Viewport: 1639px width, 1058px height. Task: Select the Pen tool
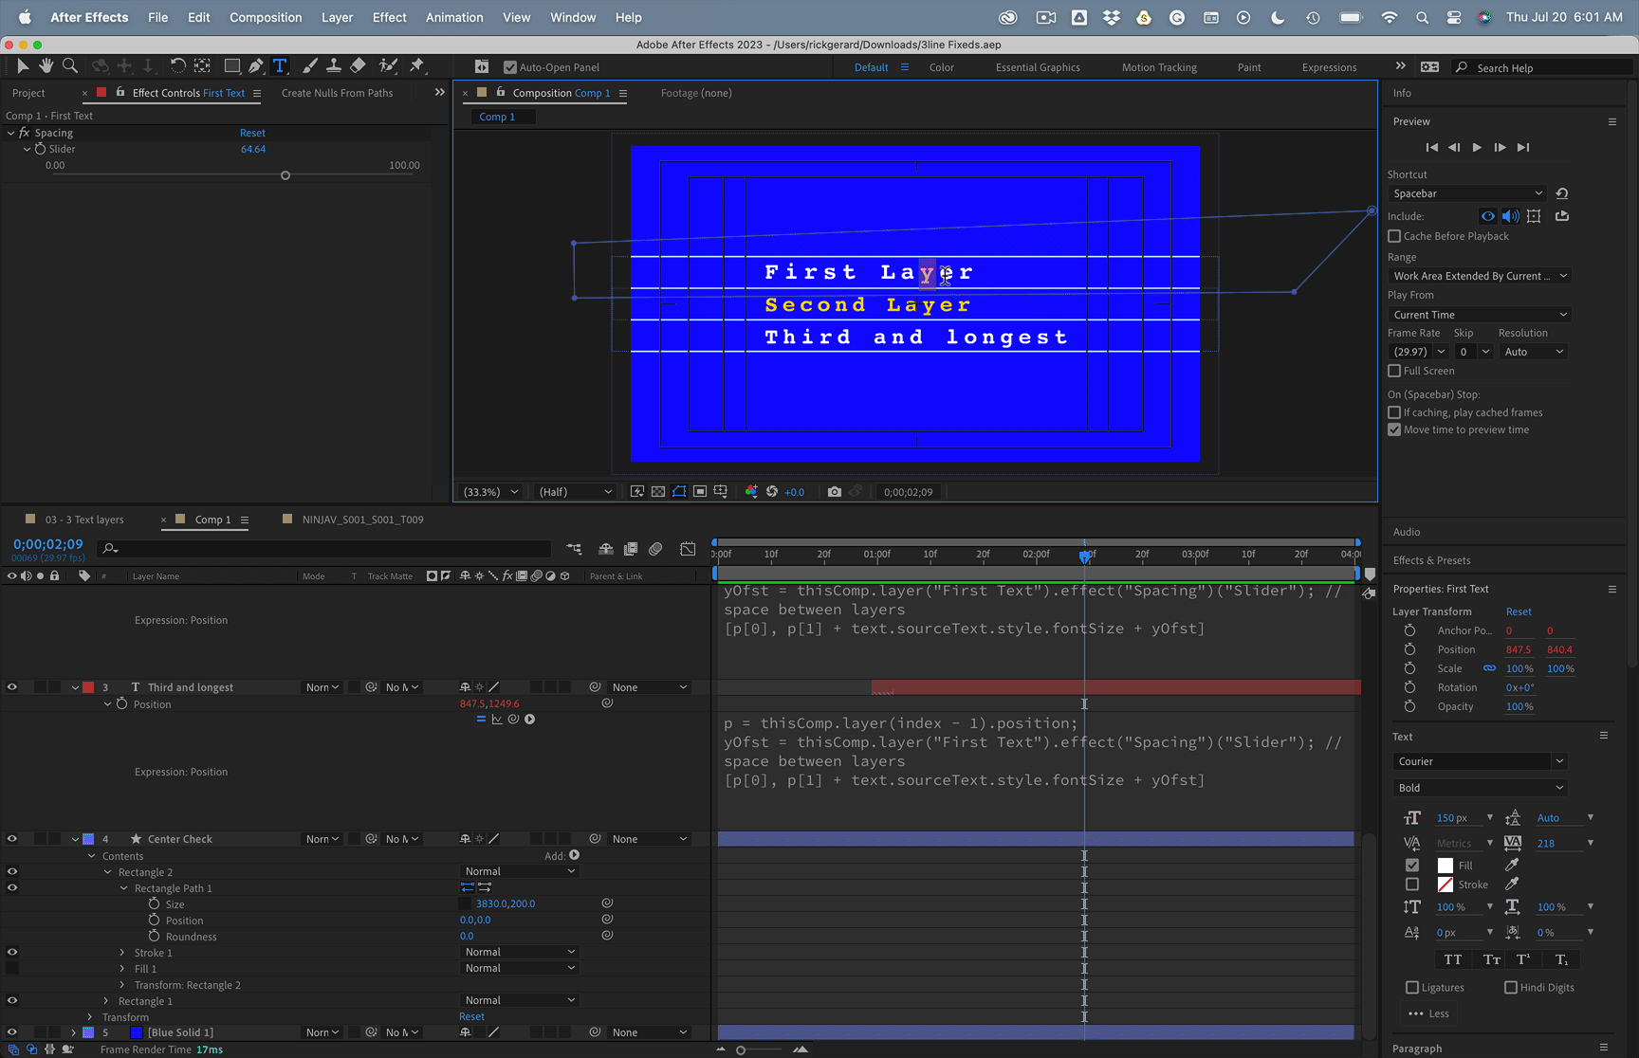point(256,65)
